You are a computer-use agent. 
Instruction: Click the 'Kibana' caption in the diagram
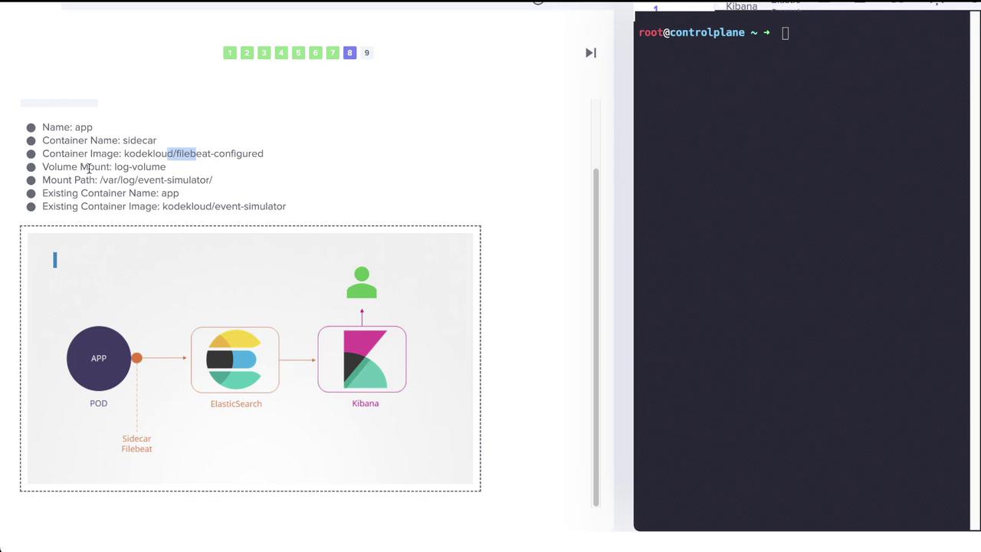tap(366, 403)
